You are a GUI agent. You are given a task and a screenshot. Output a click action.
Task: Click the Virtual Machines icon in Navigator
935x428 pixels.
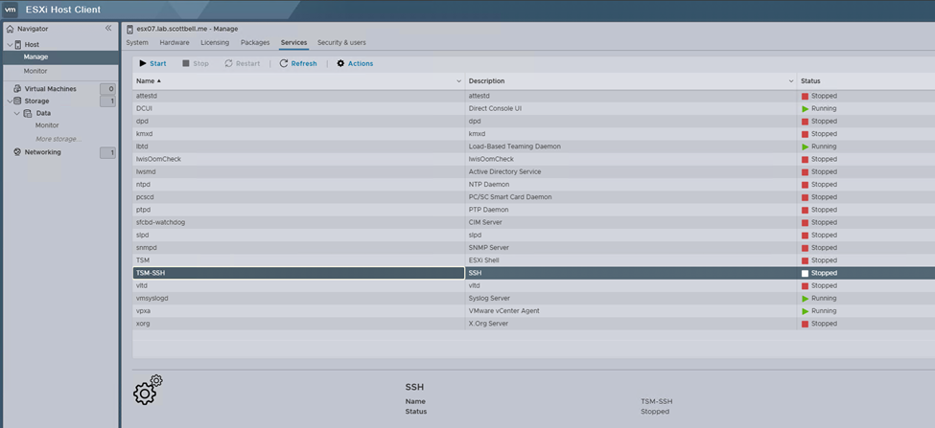(17, 89)
